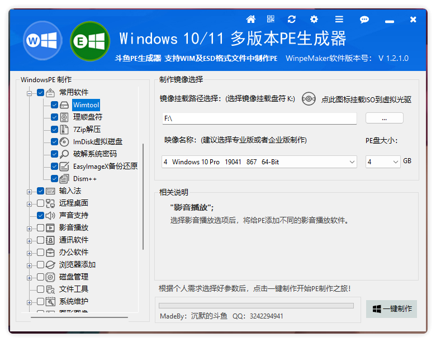
Task: Click the 浏览器添加 planet icon
Action: point(50,265)
